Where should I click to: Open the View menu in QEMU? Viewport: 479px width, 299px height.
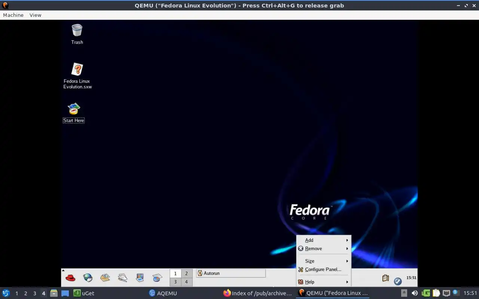tap(36, 15)
